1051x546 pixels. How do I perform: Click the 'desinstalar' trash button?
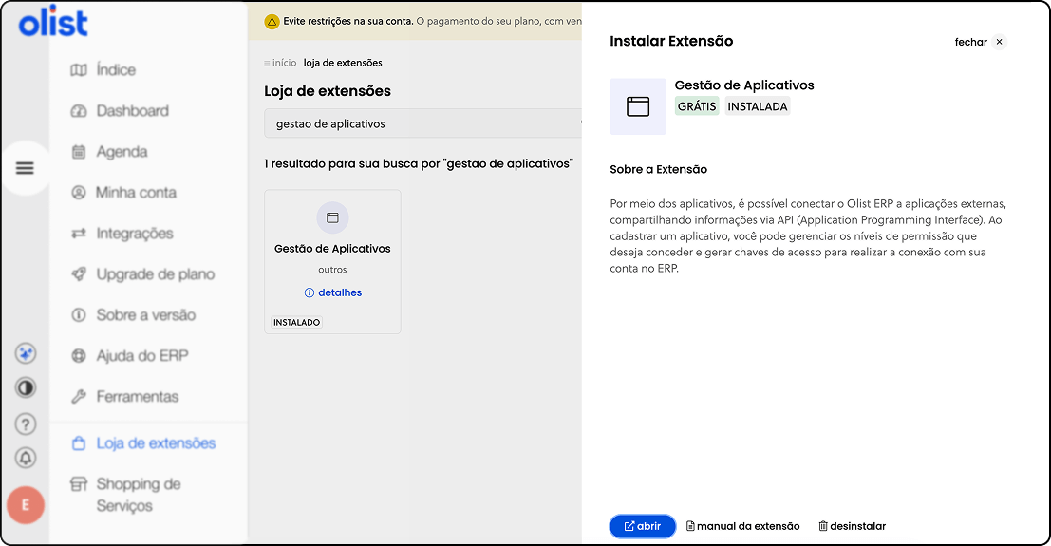point(852,526)
